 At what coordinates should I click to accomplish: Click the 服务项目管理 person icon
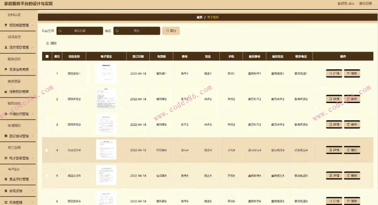[6, 47]
